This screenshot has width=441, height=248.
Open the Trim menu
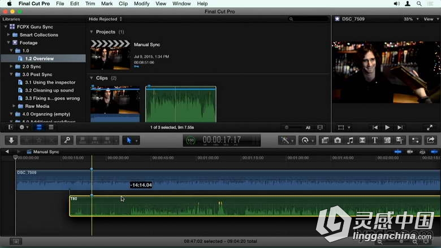coord(90,3)
